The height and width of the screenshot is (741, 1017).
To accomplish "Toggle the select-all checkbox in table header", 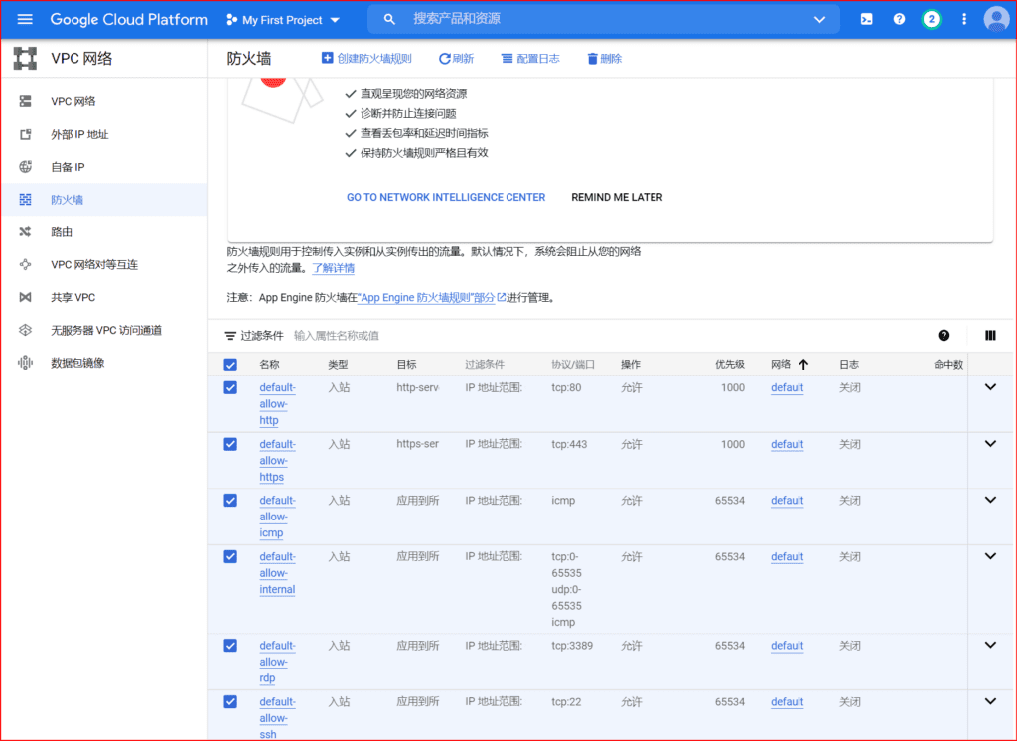I will tap(230, 365).
